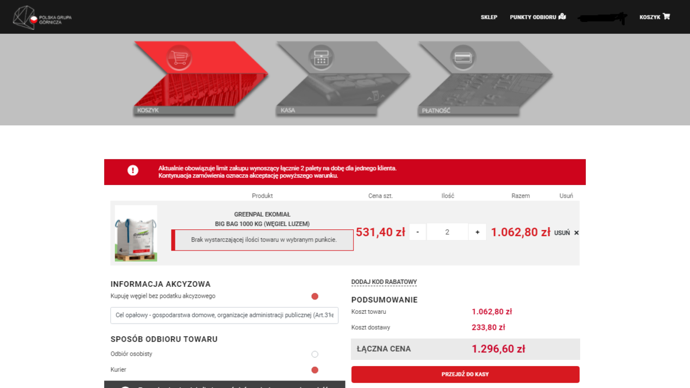Toggle the excise tax declaration radio button
Image resolution: width=690 pixels, height=388 pixels.
pyautogui.click(x=315, y=296)
